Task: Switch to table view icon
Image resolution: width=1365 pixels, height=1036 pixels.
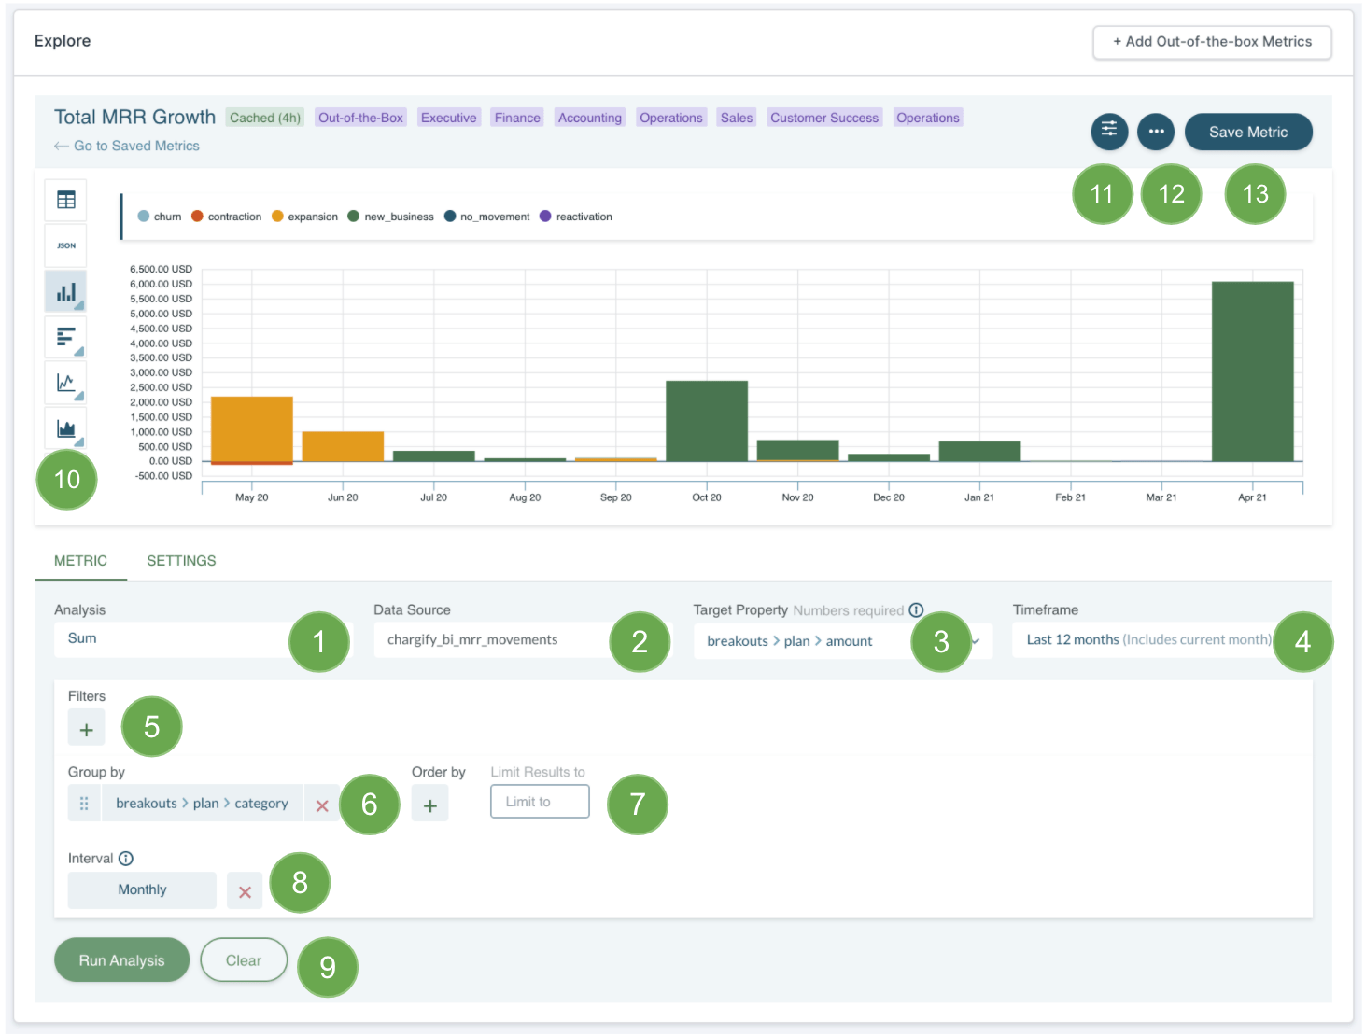Action: tap(65, 200)
